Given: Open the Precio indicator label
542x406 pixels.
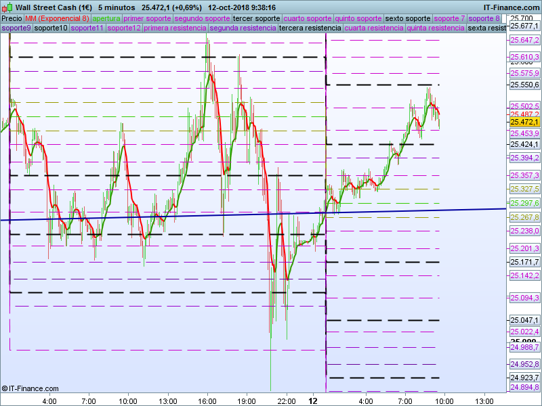Looking at the screenshot, I should coord(12,18).
